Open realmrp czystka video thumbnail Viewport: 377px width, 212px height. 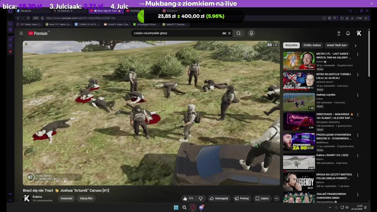coord(299,102)
